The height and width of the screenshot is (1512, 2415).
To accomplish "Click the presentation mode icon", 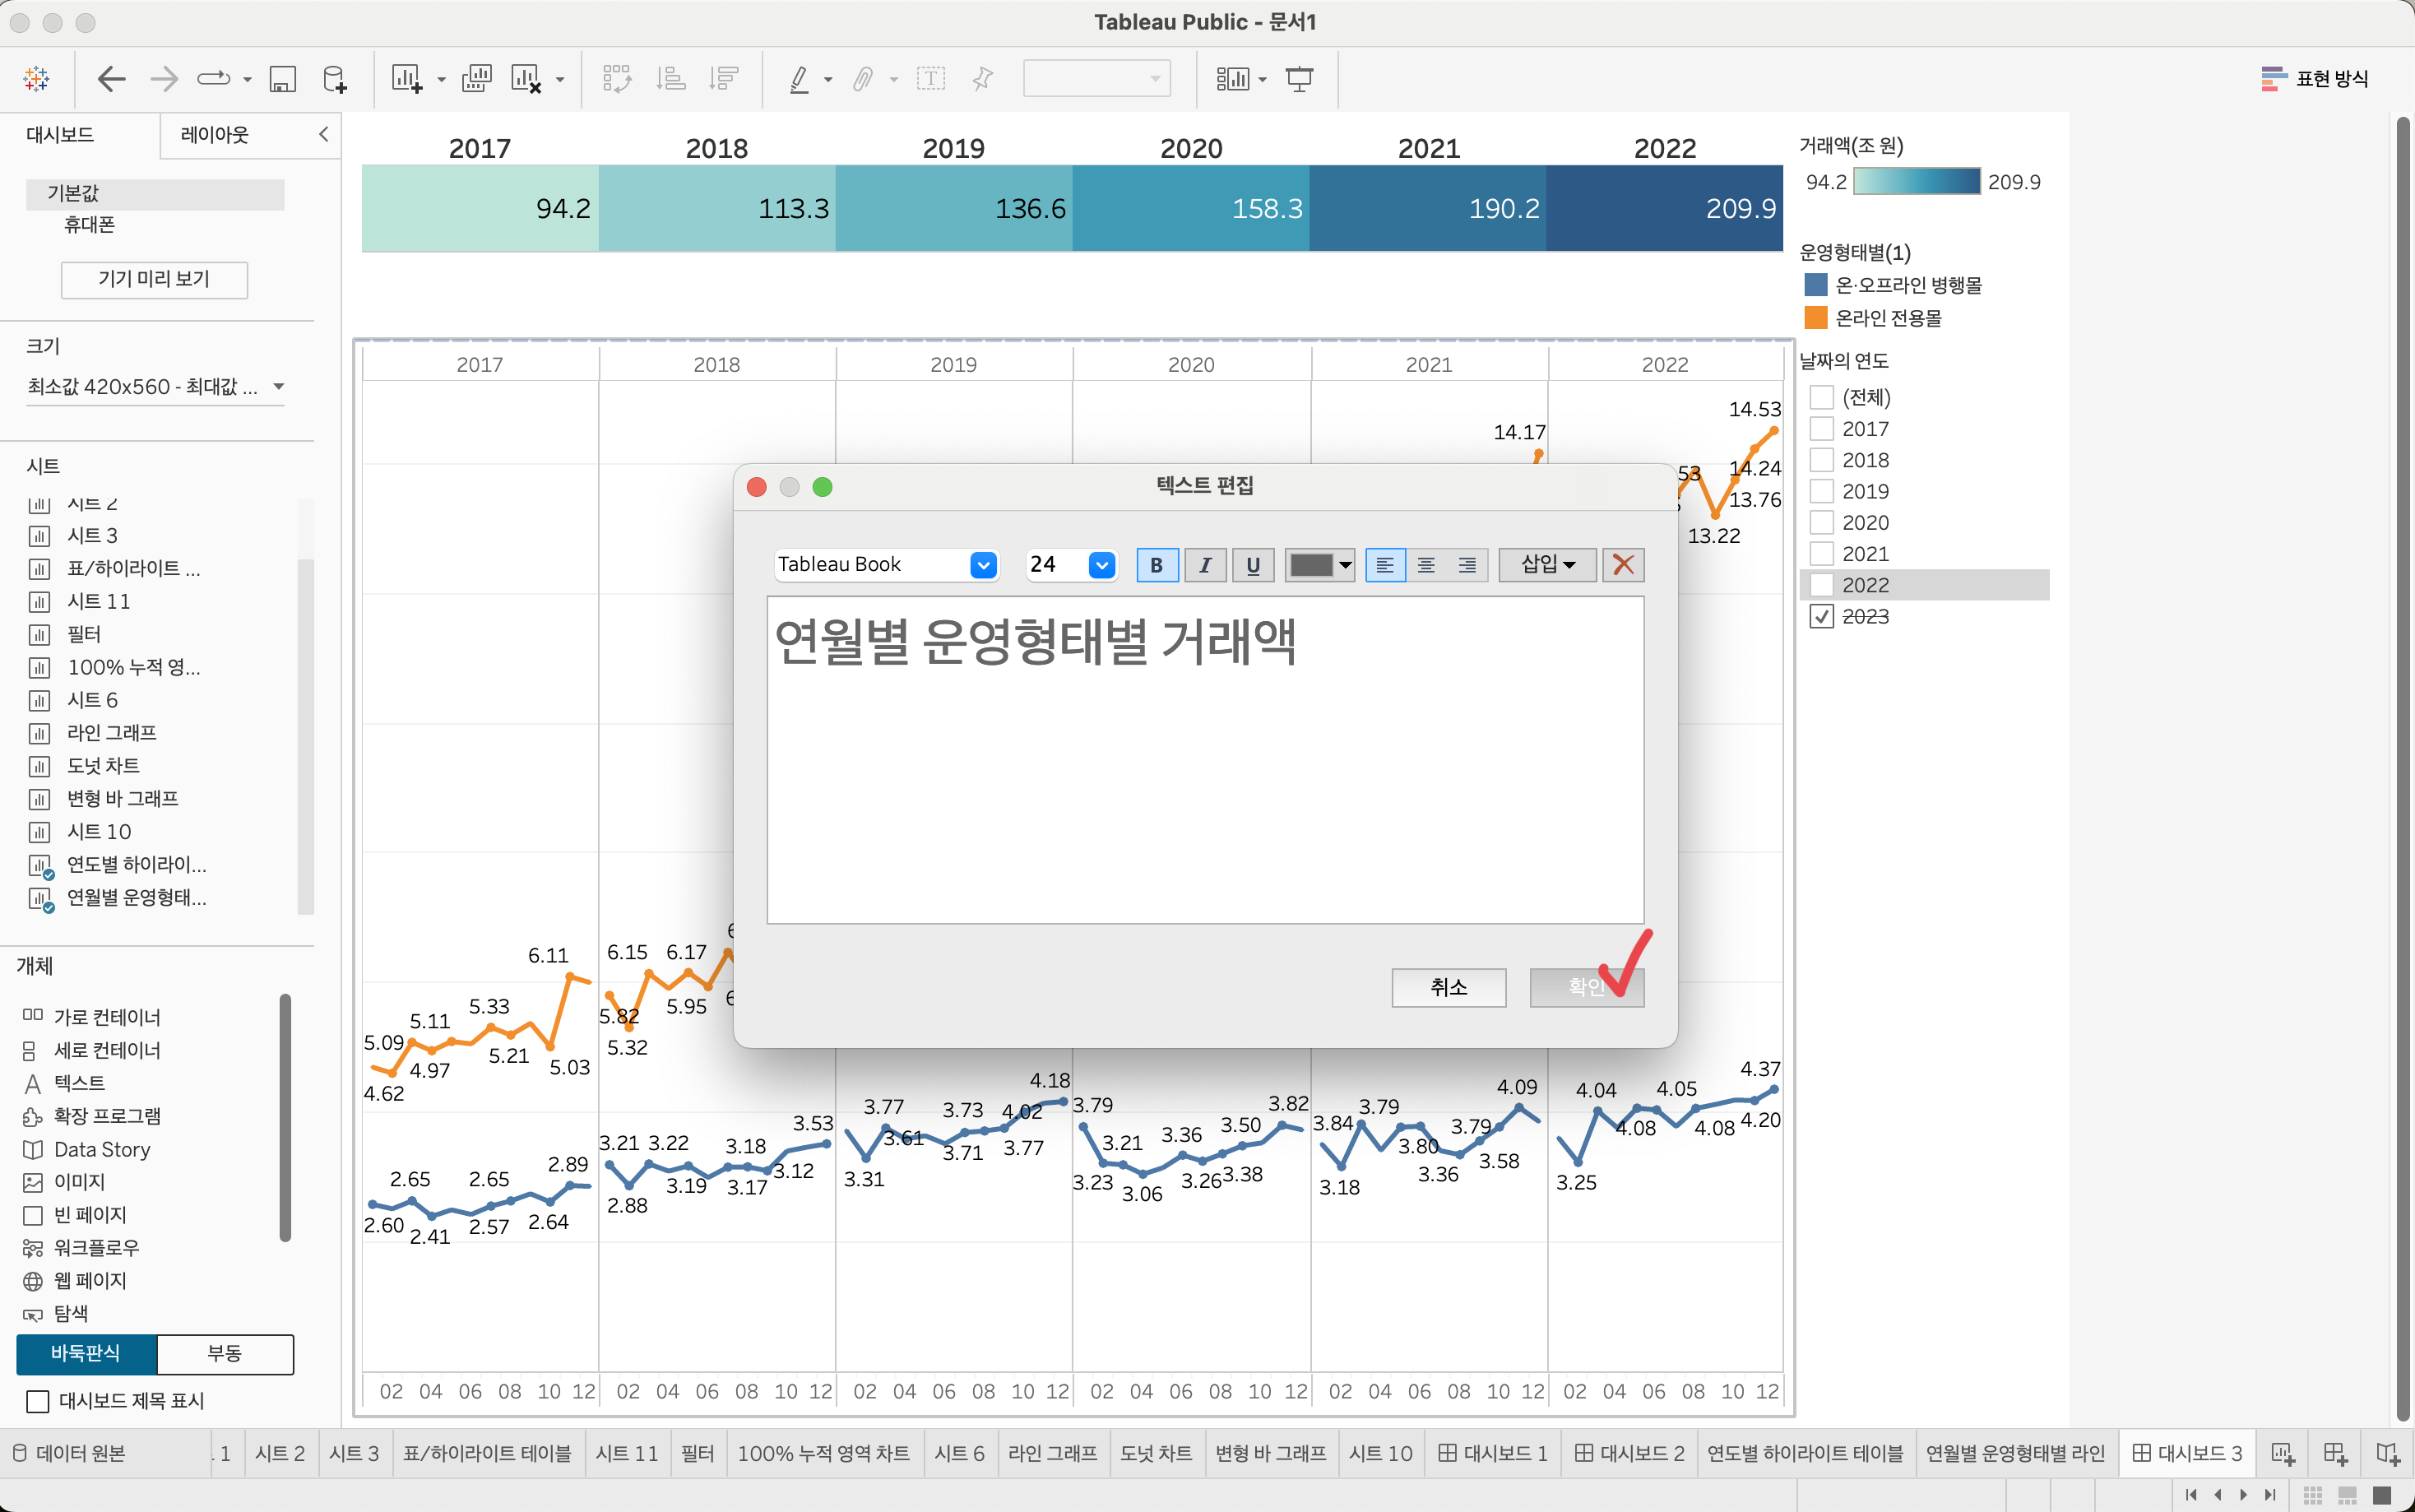I will coord(1299,79).
